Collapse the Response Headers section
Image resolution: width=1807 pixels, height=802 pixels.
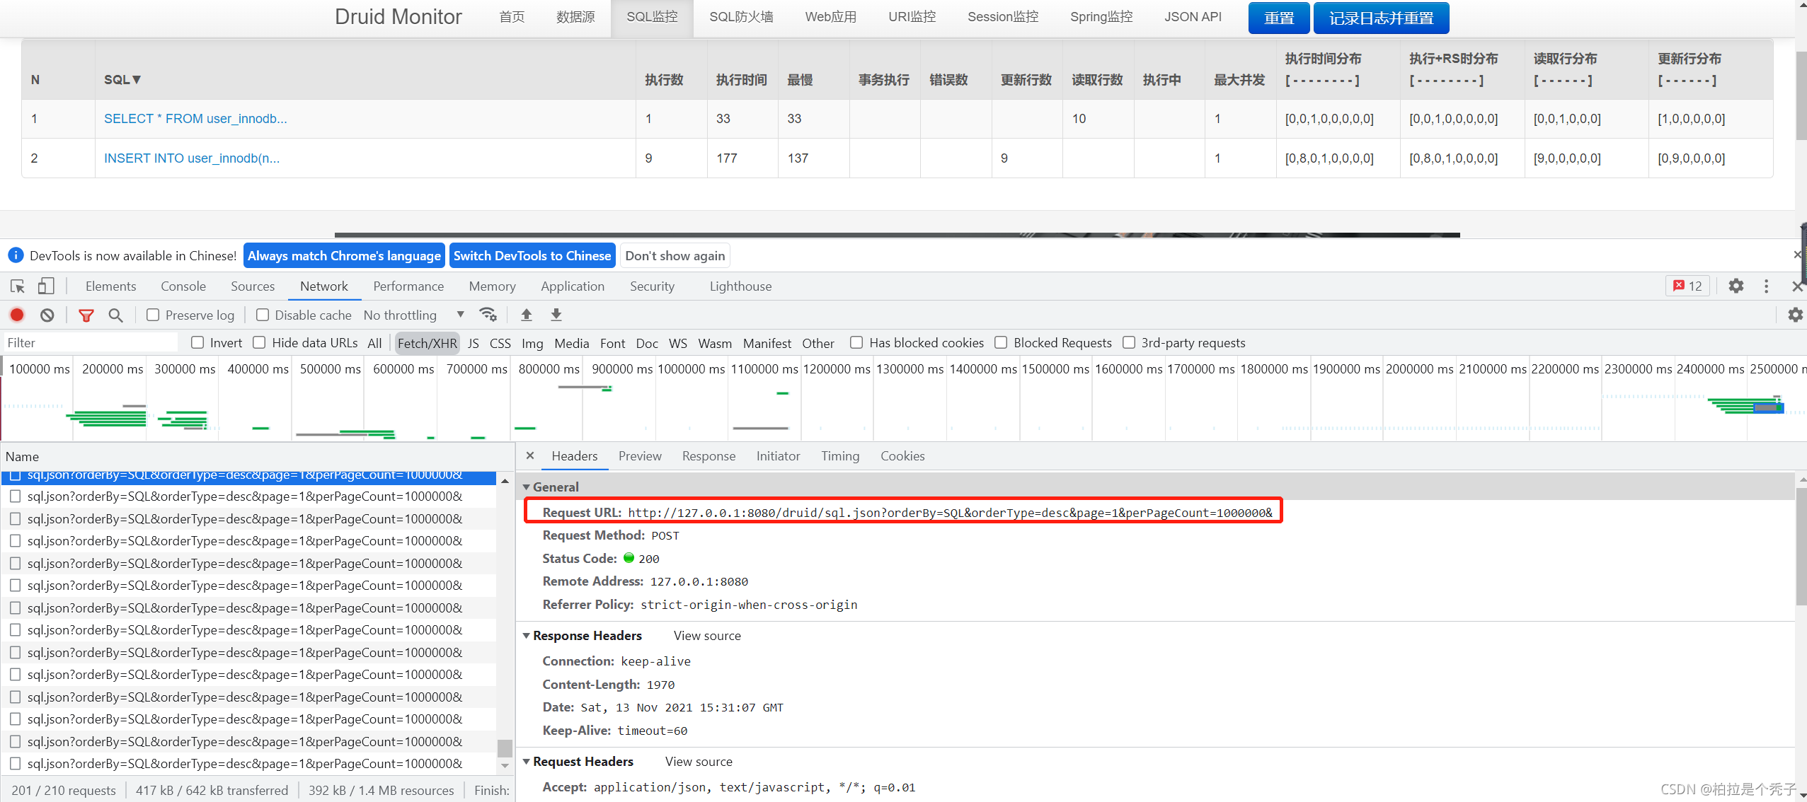(x=526, y=636)
